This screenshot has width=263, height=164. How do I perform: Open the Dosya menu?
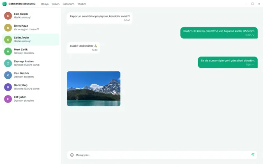(45, 4)
